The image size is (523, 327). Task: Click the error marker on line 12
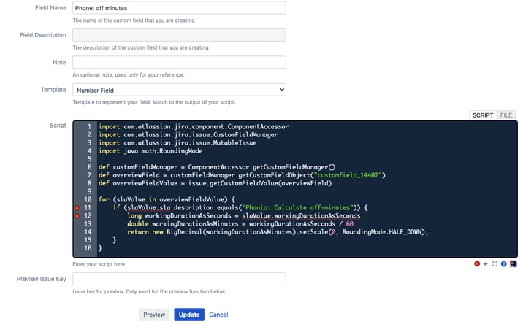point(77,215)
